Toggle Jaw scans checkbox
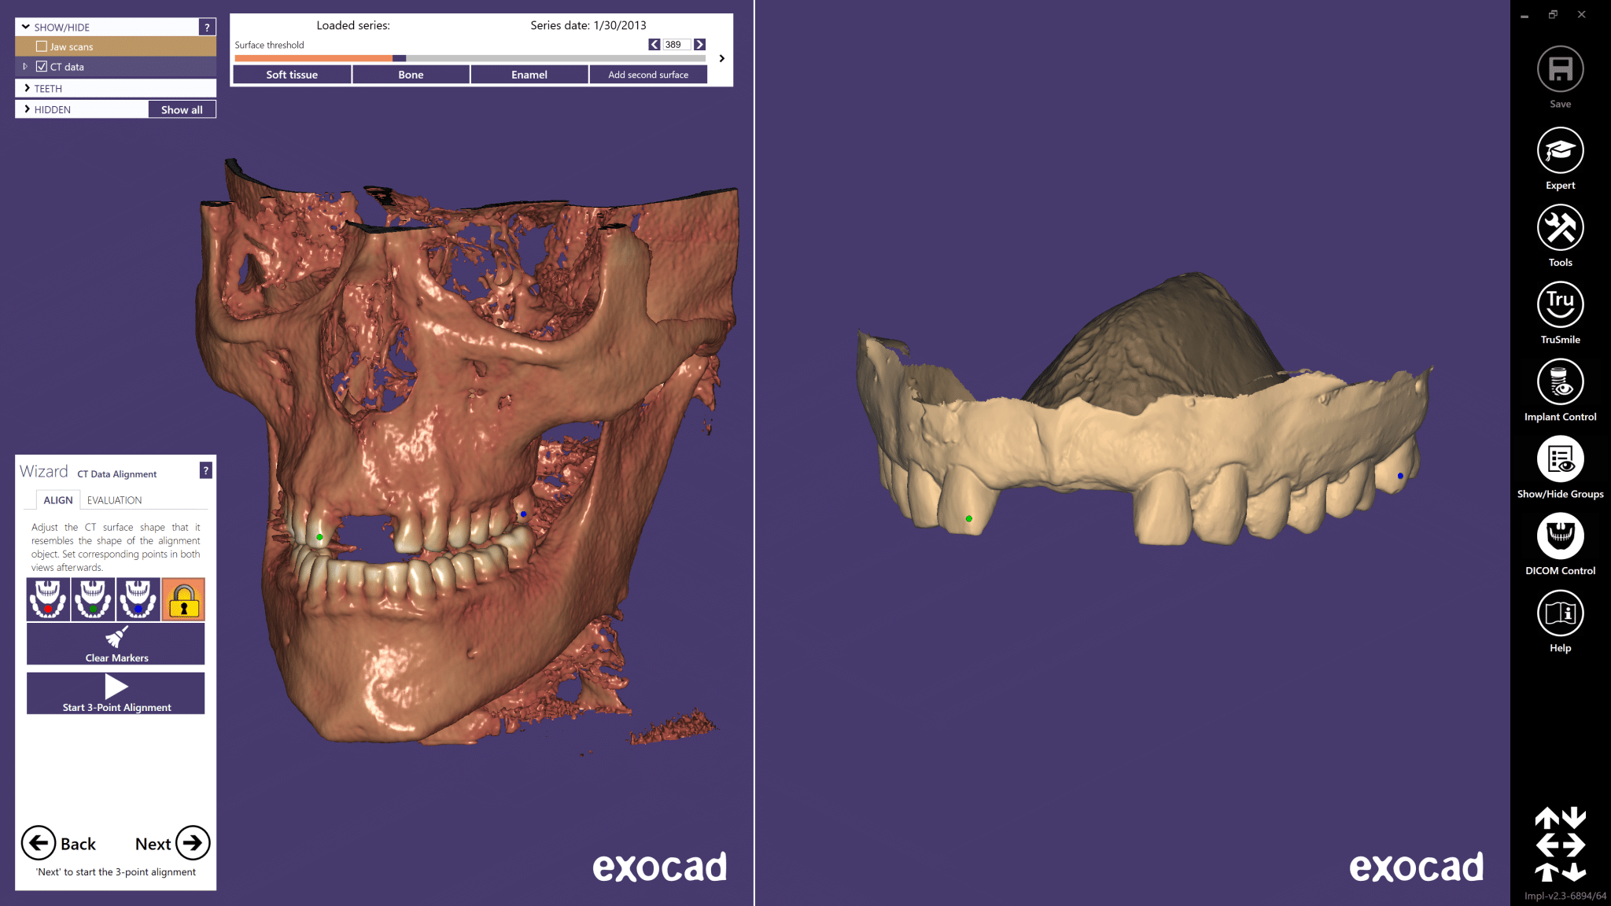The width and height of the screenshot is (1611, 906). 42,46
